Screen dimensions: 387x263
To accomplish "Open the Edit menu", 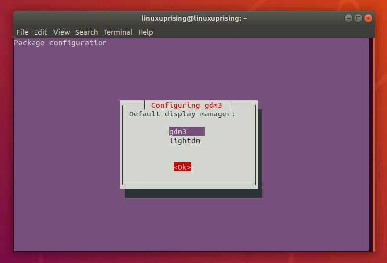I will coord(40,32).
